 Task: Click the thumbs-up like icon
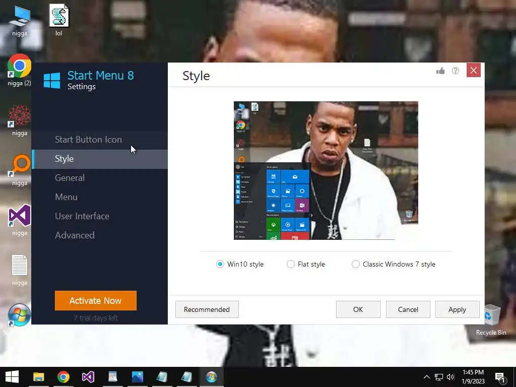[440, 71]
